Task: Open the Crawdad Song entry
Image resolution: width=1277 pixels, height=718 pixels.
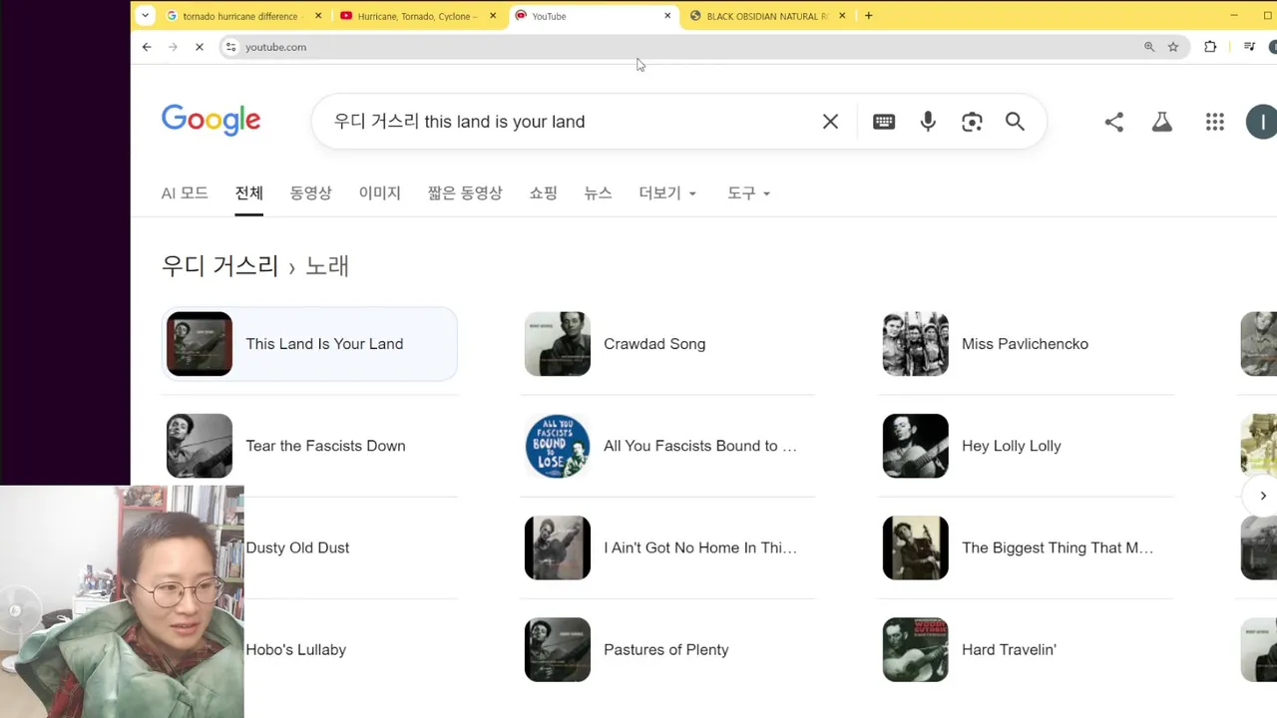Action: pyautogui.click(x=667, y=344)
